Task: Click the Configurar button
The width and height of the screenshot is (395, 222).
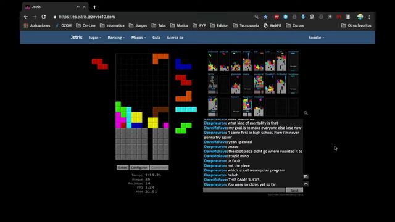Action: click(139, 168)
